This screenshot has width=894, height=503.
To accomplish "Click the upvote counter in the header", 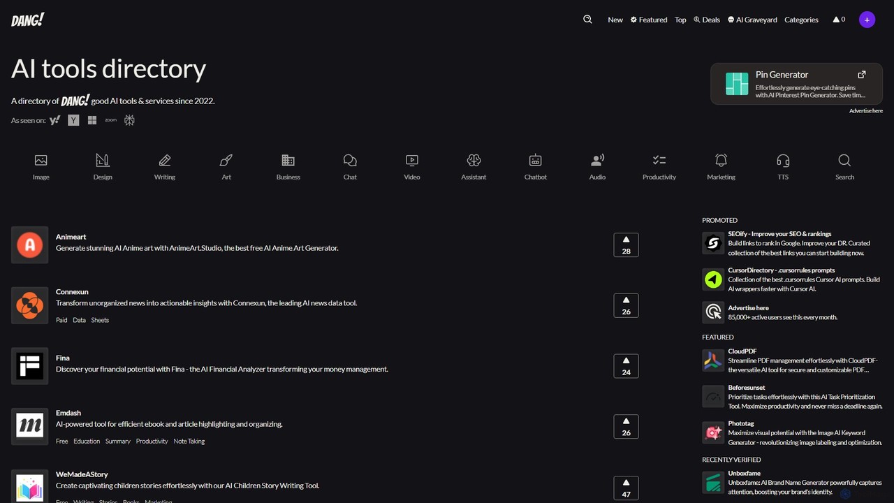I will coord(839,20).
